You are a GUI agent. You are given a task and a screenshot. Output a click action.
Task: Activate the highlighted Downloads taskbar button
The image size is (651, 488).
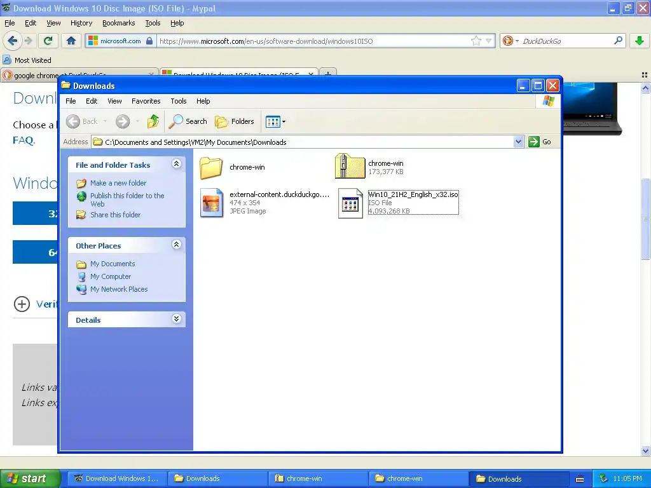pyautogui.click(x=518, y=478)
